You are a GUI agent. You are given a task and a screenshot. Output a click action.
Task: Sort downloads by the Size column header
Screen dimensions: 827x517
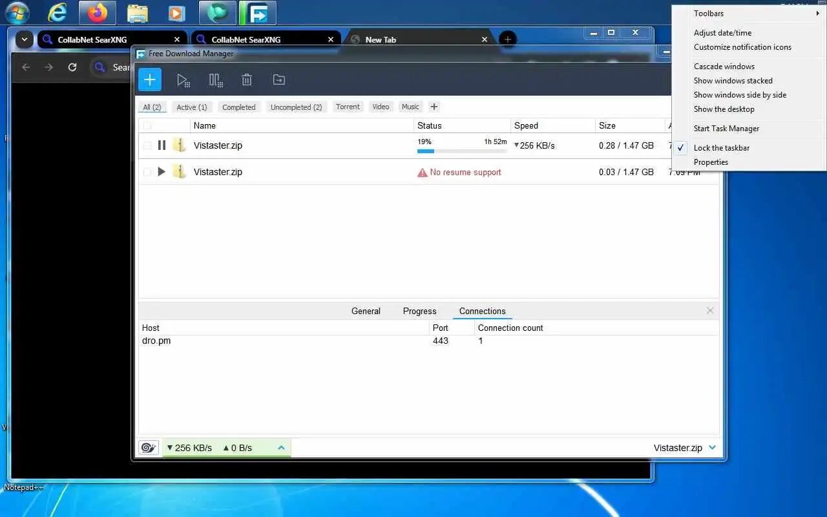(630, 126)
